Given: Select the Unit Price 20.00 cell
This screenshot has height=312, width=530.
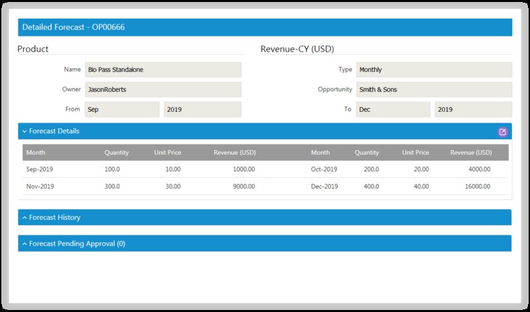Looking at the screenshot, I should click(x=419, y=169).
